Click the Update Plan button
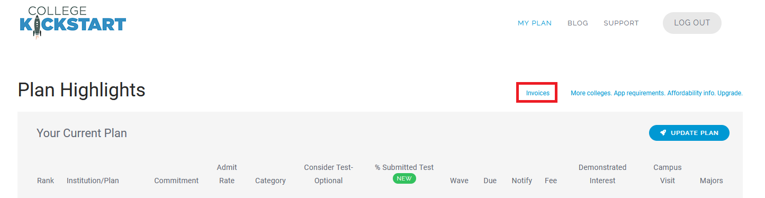 (x=689, y=133)
